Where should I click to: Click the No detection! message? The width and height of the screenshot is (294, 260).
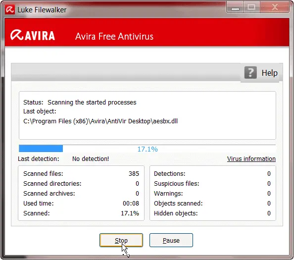[91, 158]
